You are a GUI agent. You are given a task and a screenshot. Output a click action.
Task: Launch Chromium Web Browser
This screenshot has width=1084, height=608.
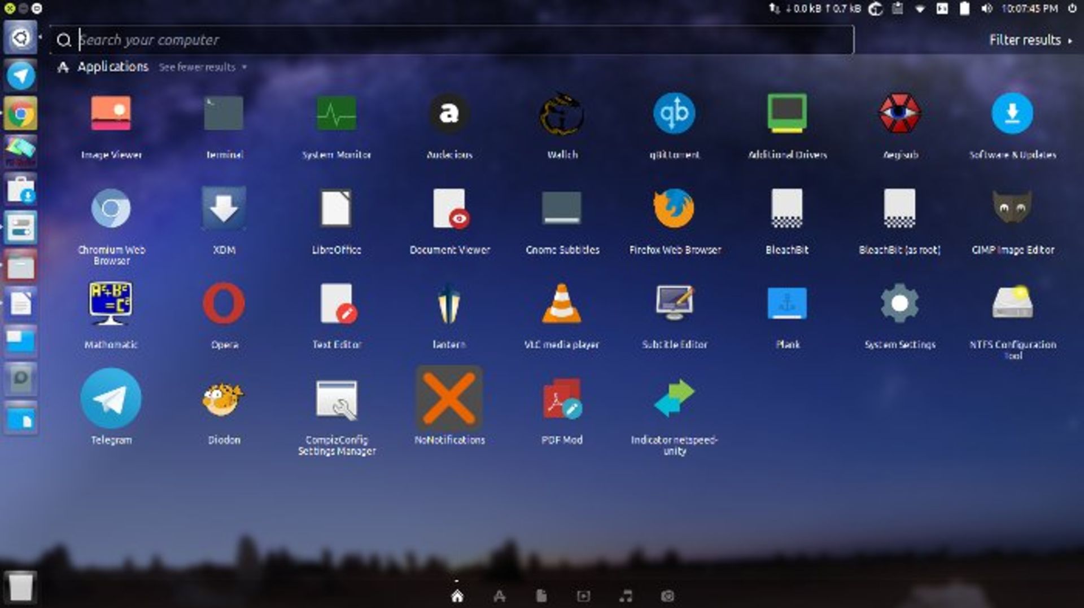[x=111, y=209]
